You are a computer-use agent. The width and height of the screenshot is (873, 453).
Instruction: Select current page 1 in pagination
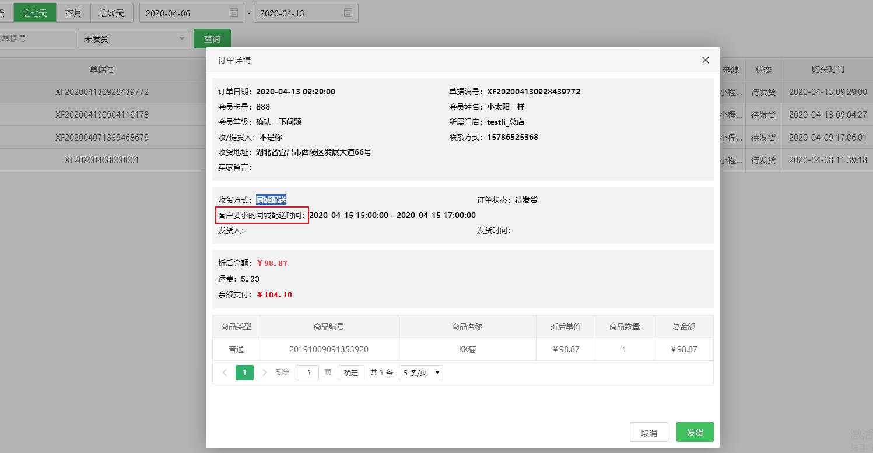coord(244,373)
